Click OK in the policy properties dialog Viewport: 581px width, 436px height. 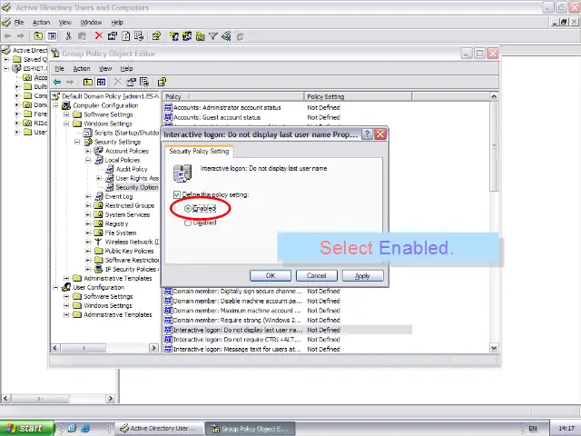click(x=271, y=275)
